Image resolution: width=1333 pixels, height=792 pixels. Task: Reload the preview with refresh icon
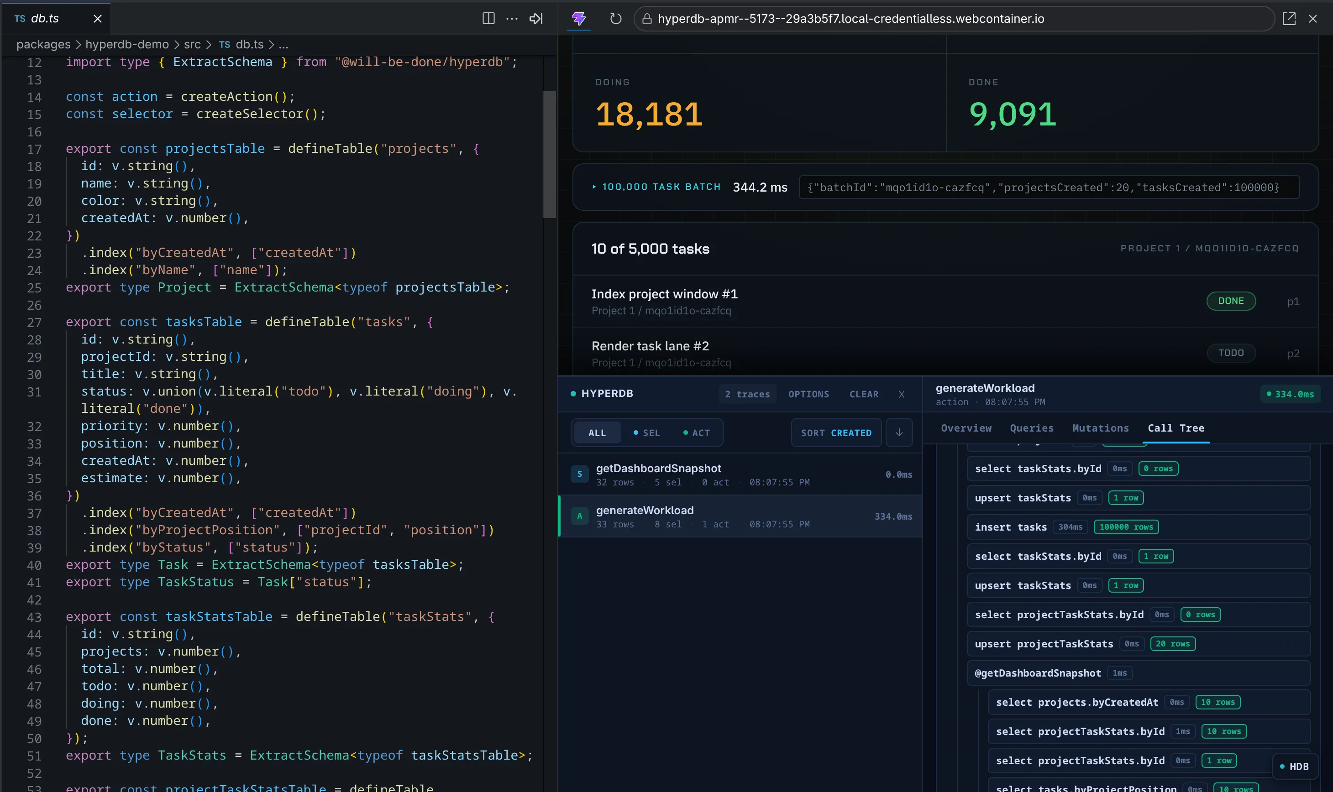(615, 19)
